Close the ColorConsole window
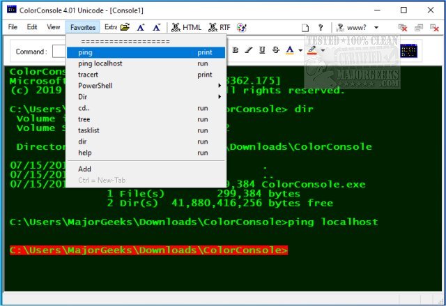 click(x=431, y=10)
